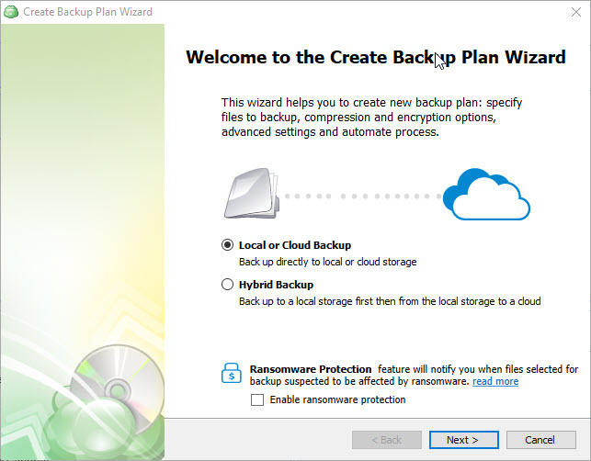Click the wizard welcome heading

(376, 58)
